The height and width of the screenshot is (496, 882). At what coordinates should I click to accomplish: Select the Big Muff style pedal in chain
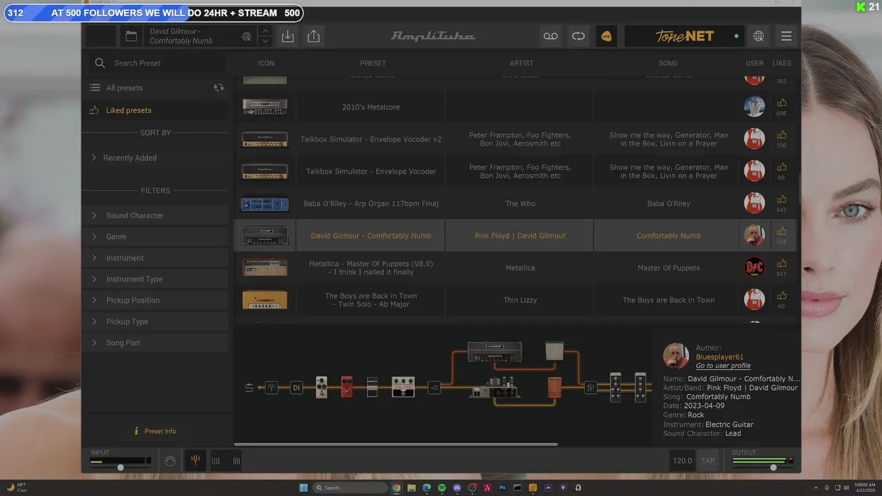(x=403, y=387)
